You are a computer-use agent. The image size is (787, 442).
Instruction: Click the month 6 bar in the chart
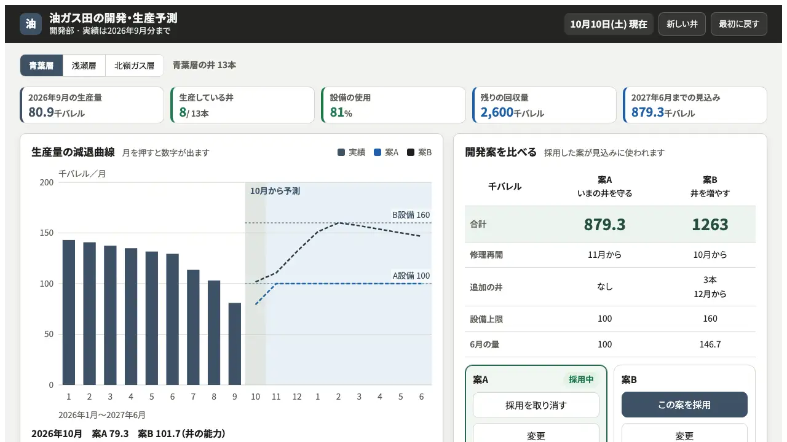(x=173, y=319)
